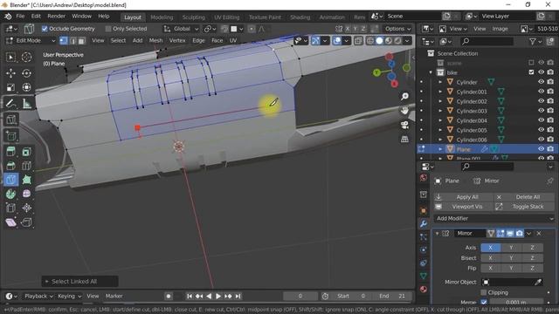Switch to the UV Editing workspace tab
559x314 pixels.
pos(227,17)
